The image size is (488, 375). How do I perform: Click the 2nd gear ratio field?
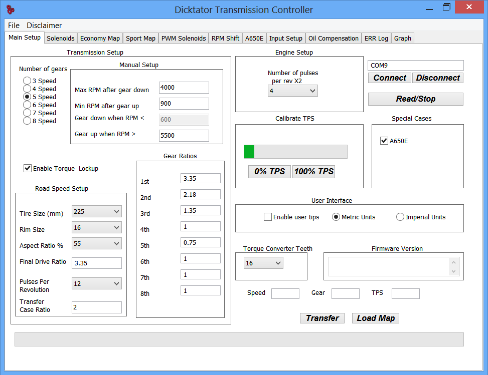click(201, 194)
